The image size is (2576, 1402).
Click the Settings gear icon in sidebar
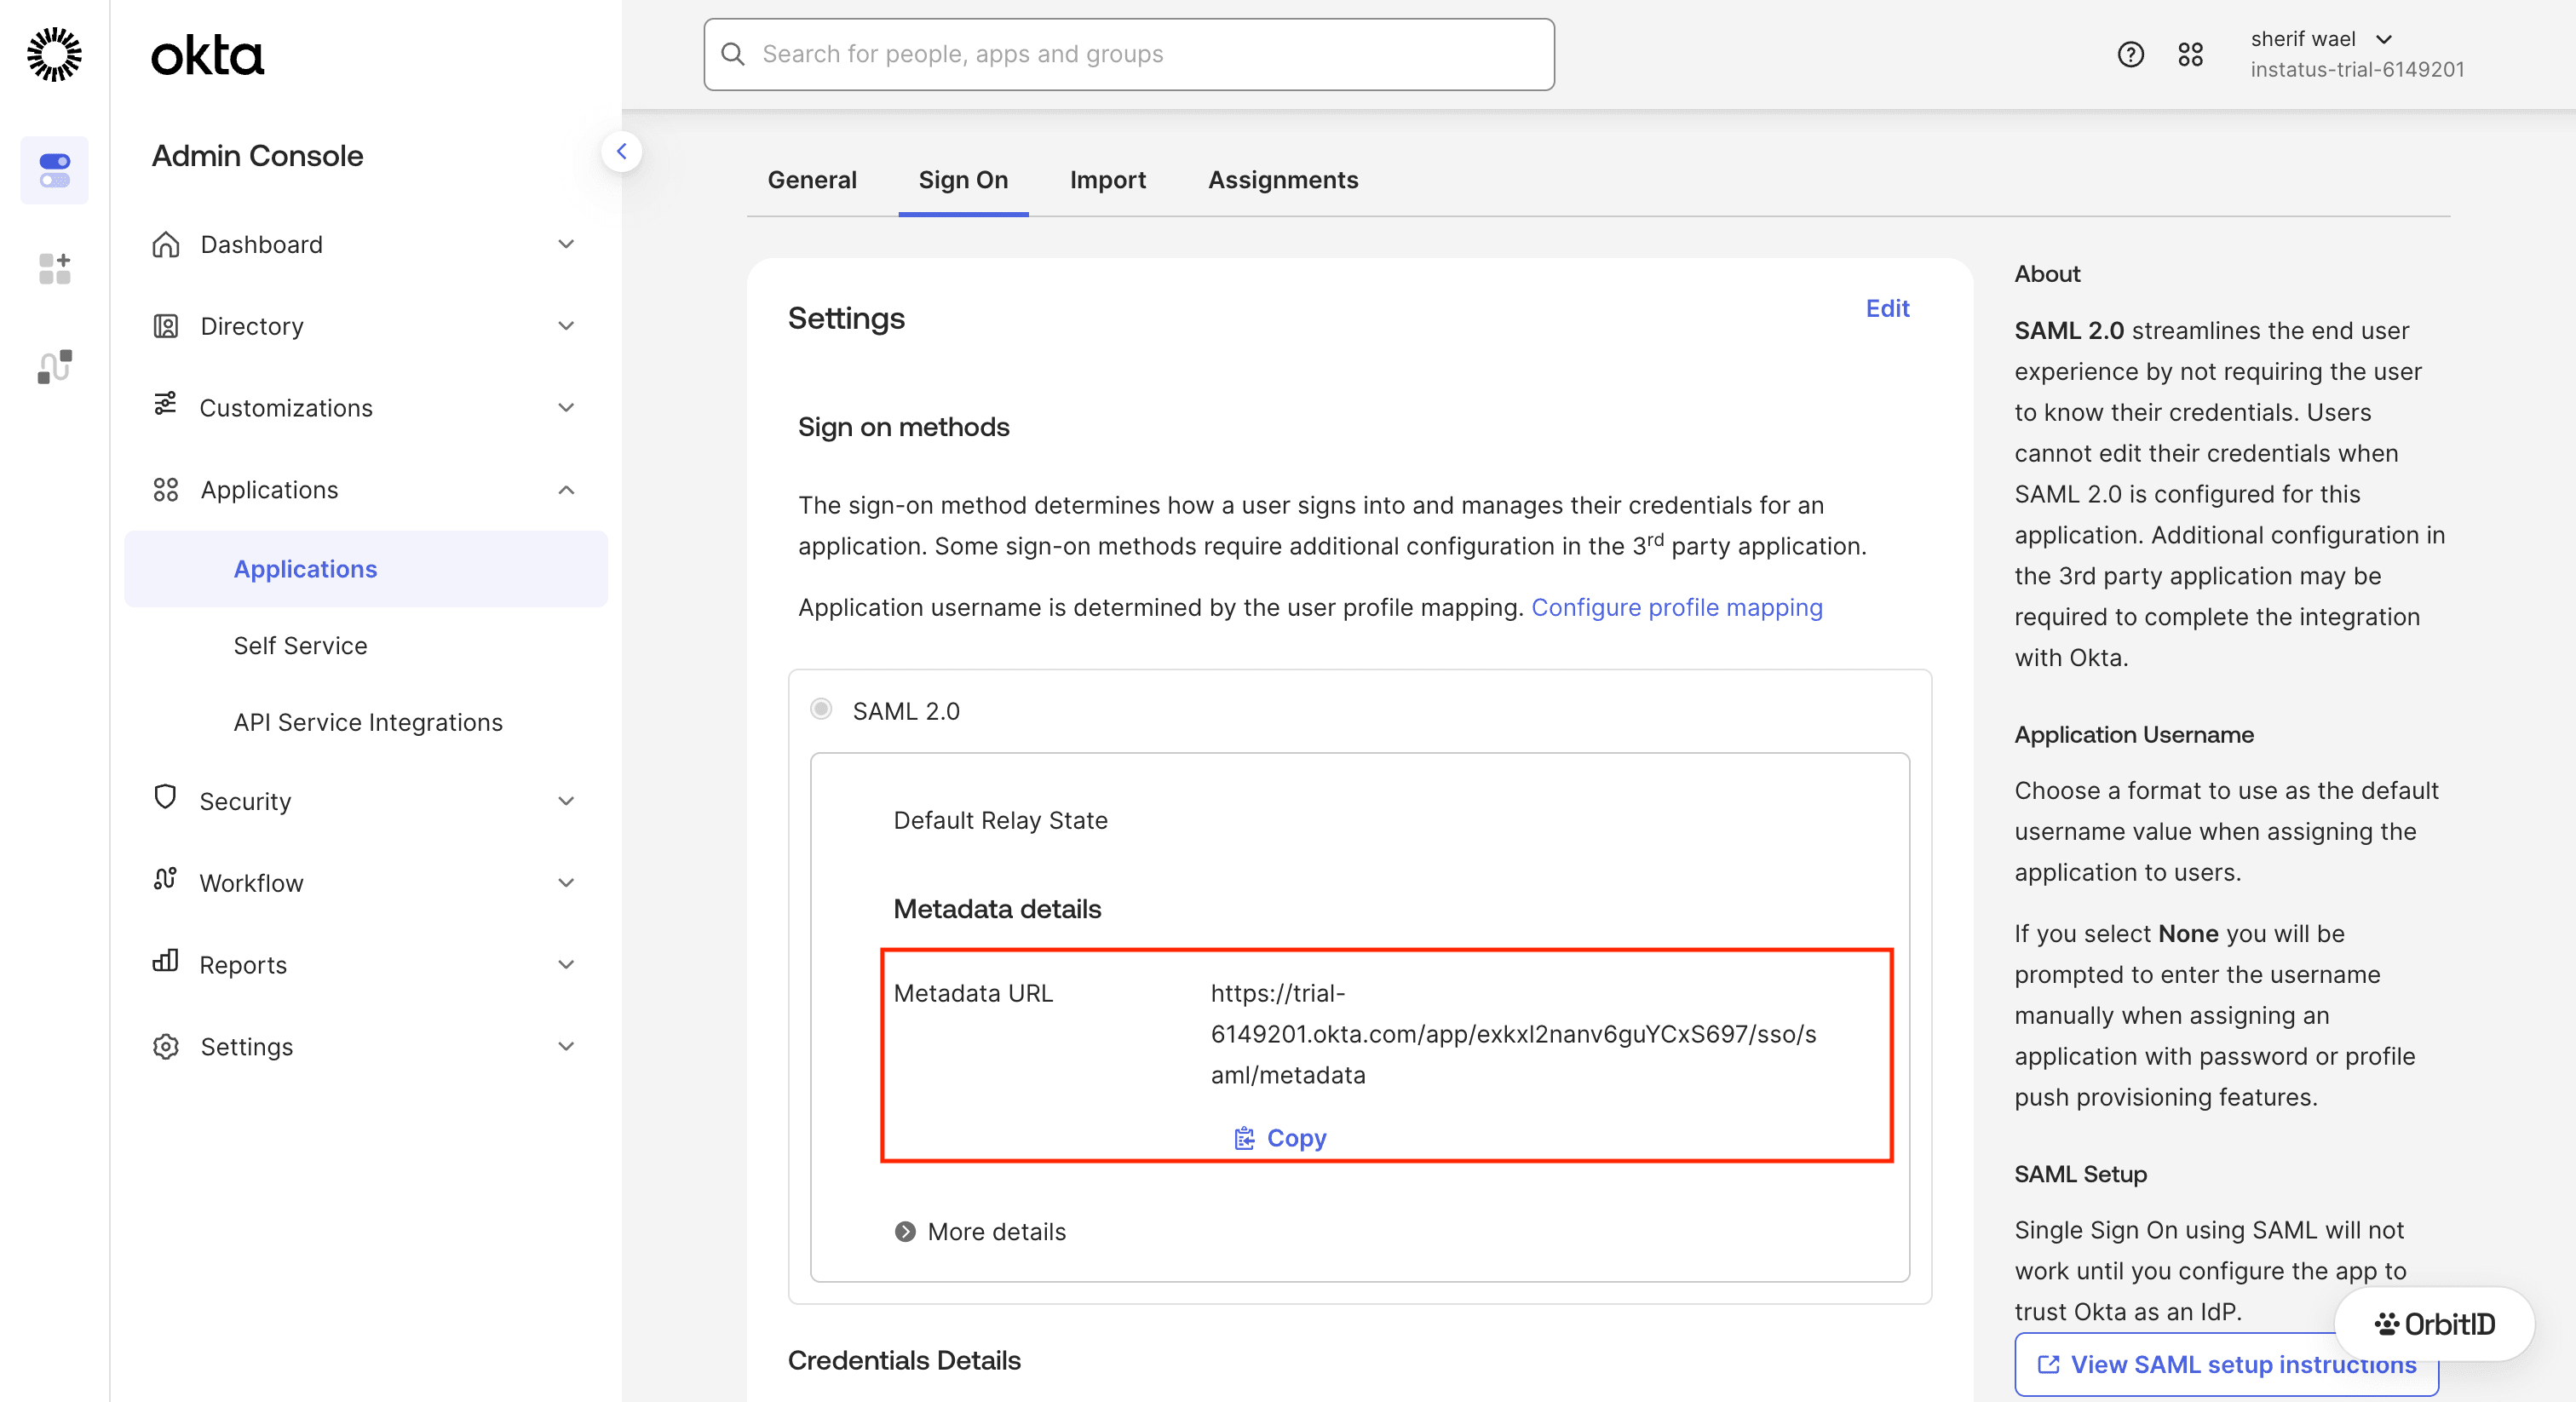(x=165, y=1046)
